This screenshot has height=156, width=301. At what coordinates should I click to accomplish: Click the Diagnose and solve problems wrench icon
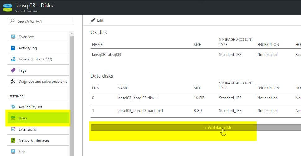[13, 82]
